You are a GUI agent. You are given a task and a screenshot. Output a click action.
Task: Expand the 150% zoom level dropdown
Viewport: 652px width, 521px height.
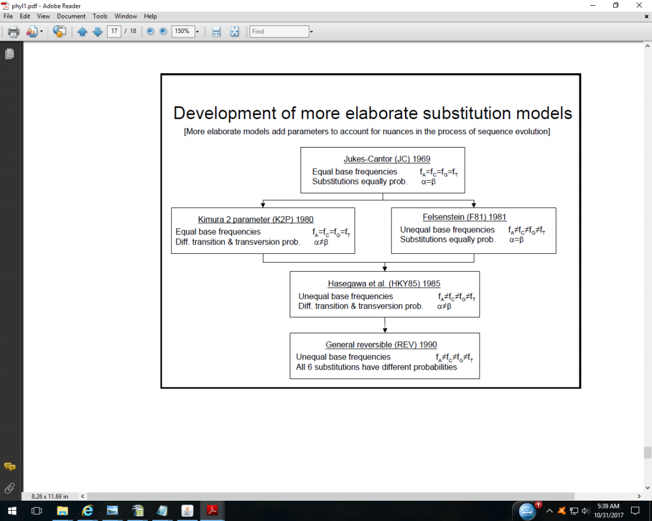coord(197,31)
